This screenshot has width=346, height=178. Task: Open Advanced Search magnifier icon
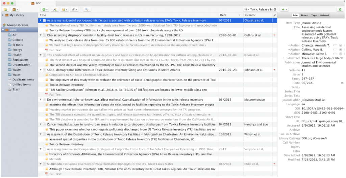pyautogui.click(x=86, y=9)
